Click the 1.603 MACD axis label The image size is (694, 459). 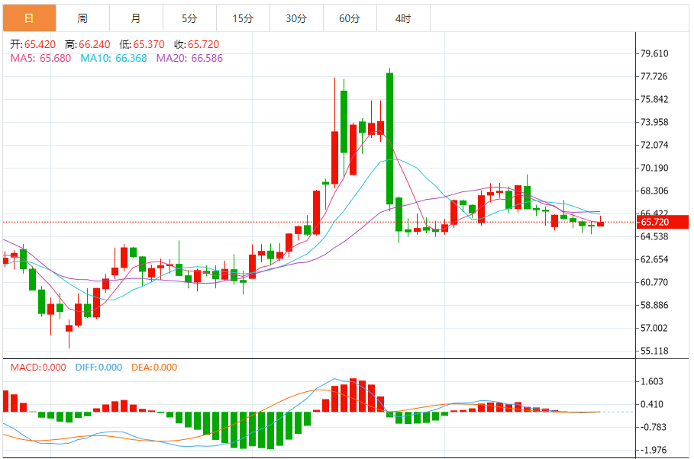pos(654,382)
